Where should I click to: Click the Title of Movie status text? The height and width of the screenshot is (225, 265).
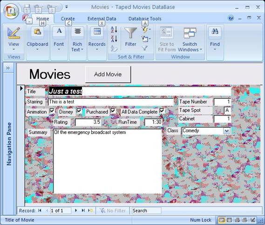pos(20,220)
